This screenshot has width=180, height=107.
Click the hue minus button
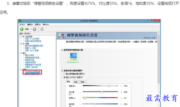(x=80, y=98)
